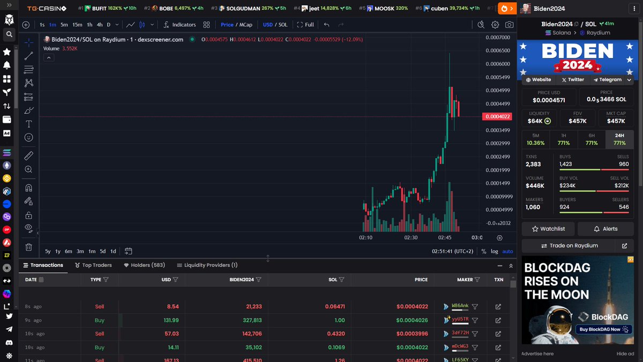The width and height of the screenshot is (643, 362).
Task: Remove drawings with trash icon
Action: [29, 247]
